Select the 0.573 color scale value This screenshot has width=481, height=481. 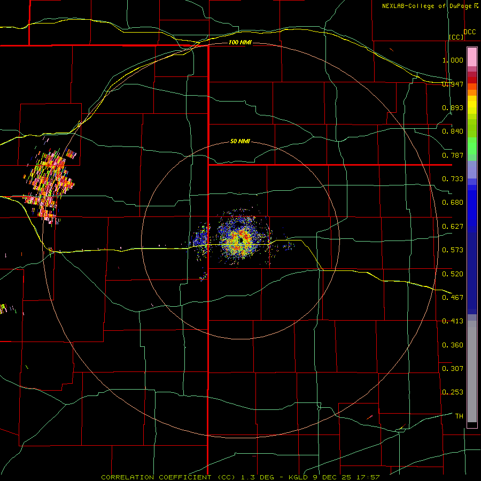(x=453, y=250)
